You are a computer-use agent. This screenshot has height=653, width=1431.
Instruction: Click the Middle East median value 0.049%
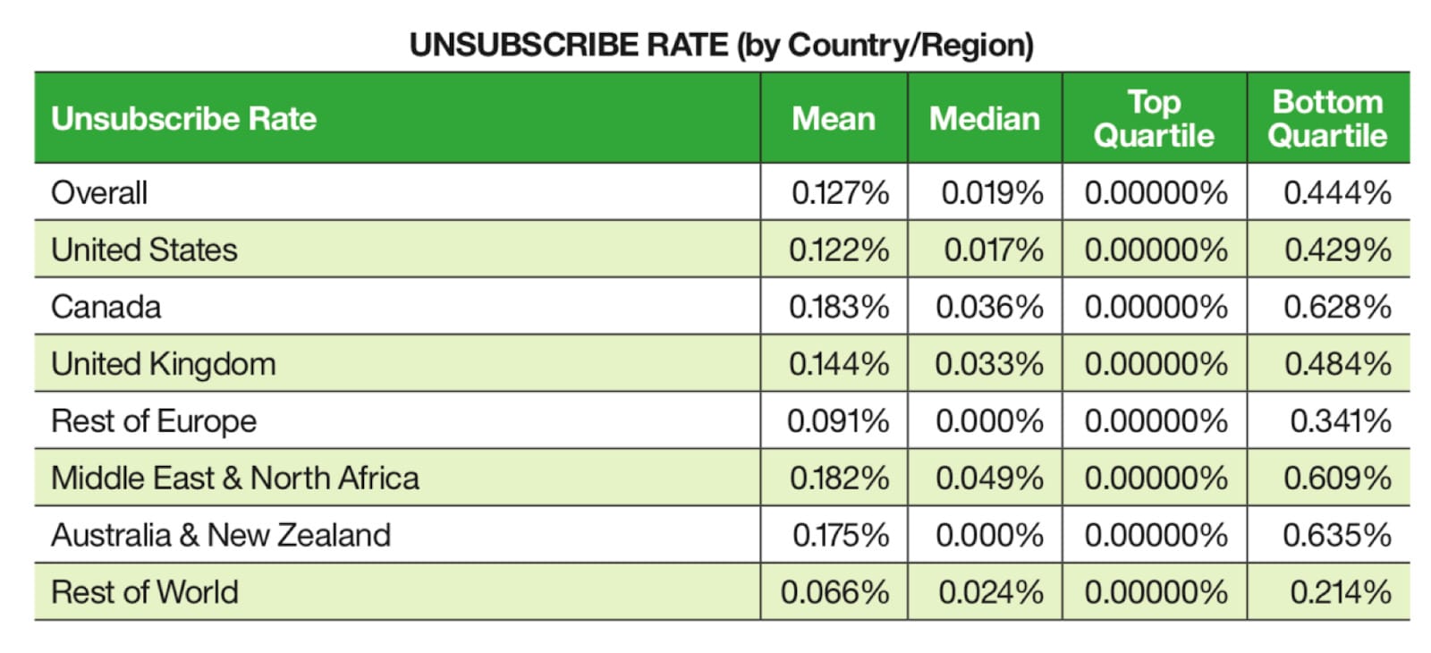tap(989, 479)
